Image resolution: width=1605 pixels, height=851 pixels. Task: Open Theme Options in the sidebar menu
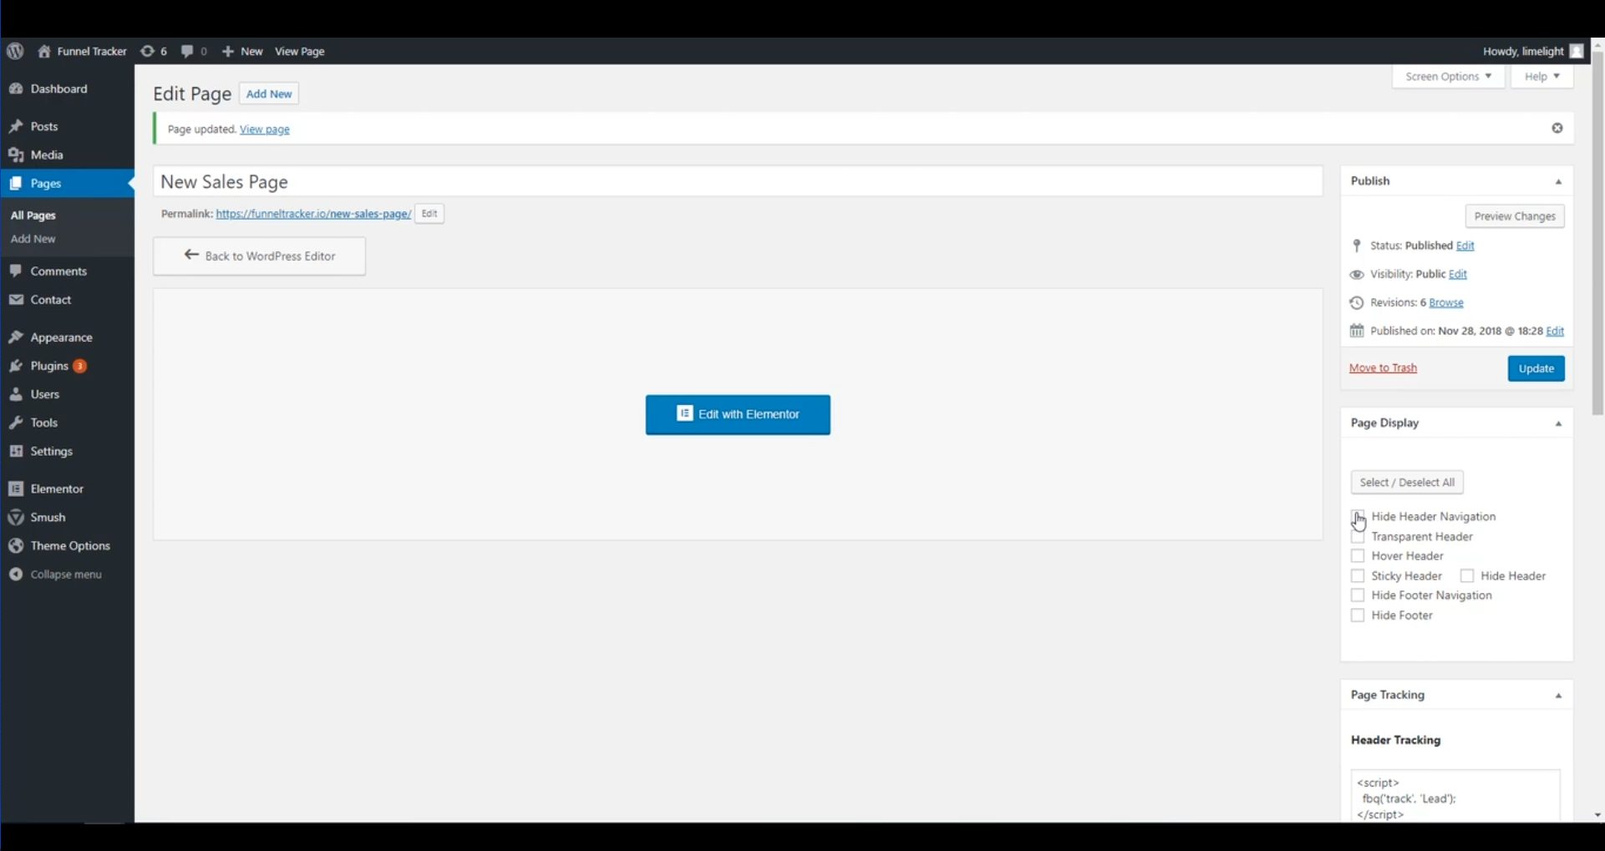[70, 545]
